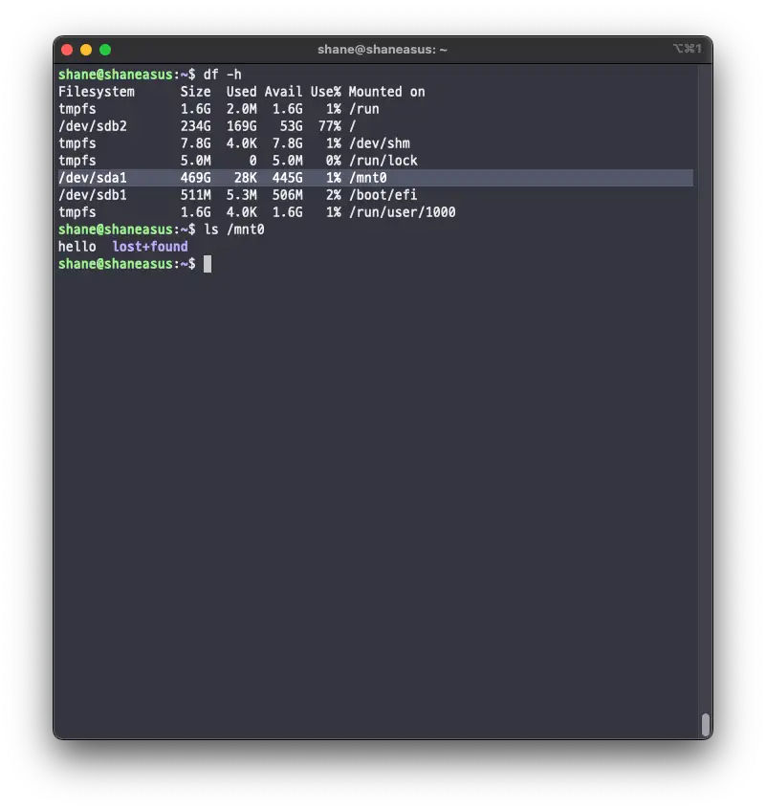The image size is (766, 810).
Task: Click the Avail column header
Action: pyautogui.click(x=283, y=92)
